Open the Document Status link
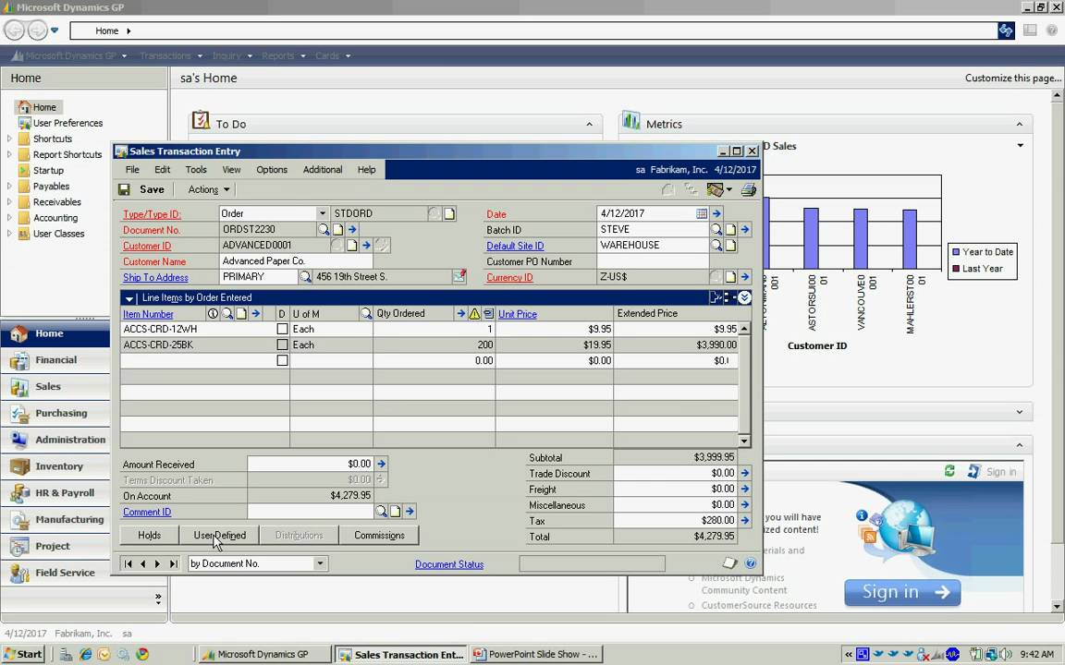This screenshot has width=1065, height=665. [x=449, y=564]
